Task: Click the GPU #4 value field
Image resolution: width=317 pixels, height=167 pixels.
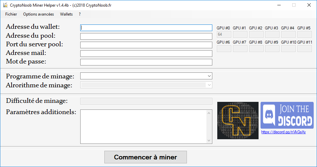Action: pos(288,34)
